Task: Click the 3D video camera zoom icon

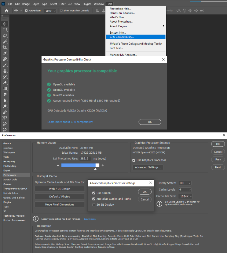Action: tap(202, 11)
